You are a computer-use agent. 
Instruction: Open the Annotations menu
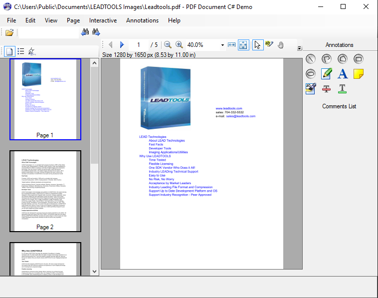[x=143, y=20]
